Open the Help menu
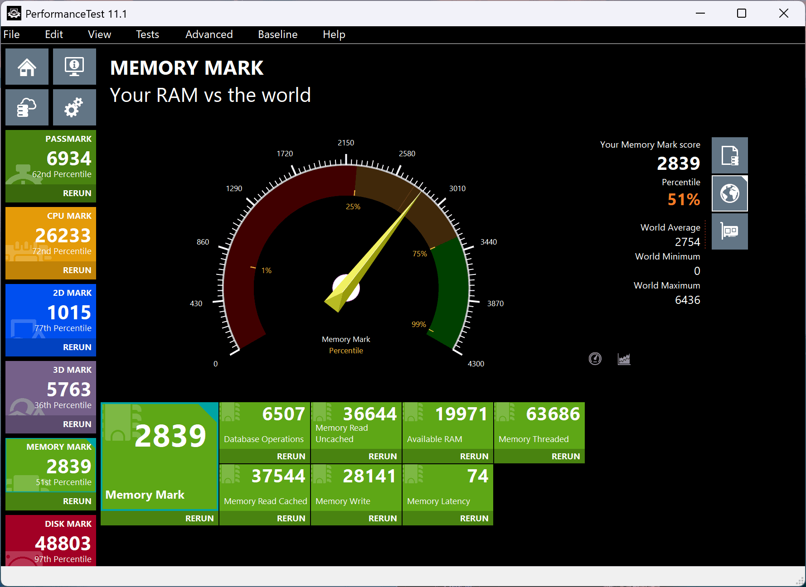The width and height of the screenshot is (806, 587). point(334,34)
